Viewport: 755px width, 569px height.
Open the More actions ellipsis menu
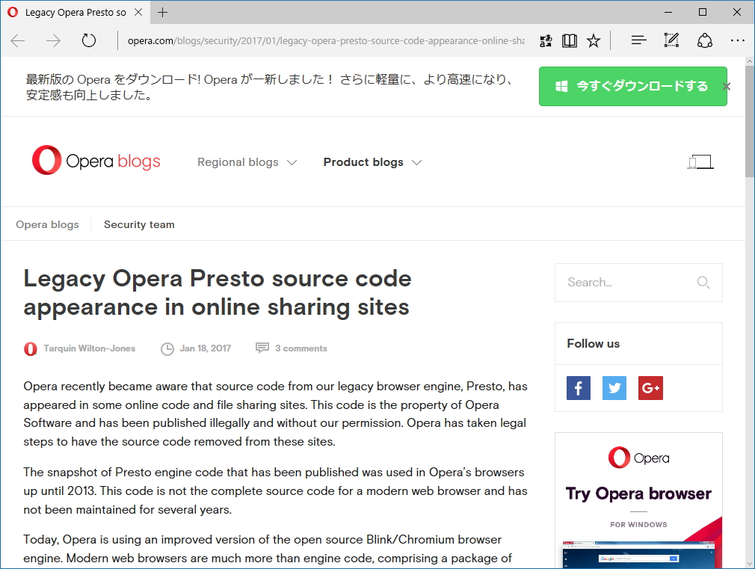(x=738, y=40)
